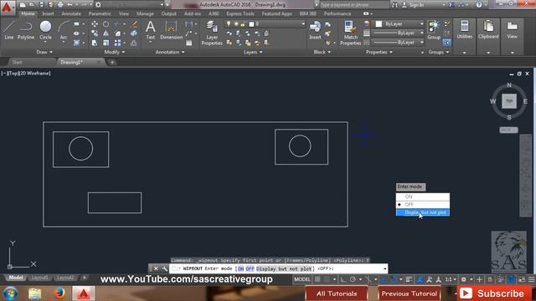Open the object color ByLayer swatch dropdown
The width and height of the screenshot is (536, 301).
tap(399, 24)
